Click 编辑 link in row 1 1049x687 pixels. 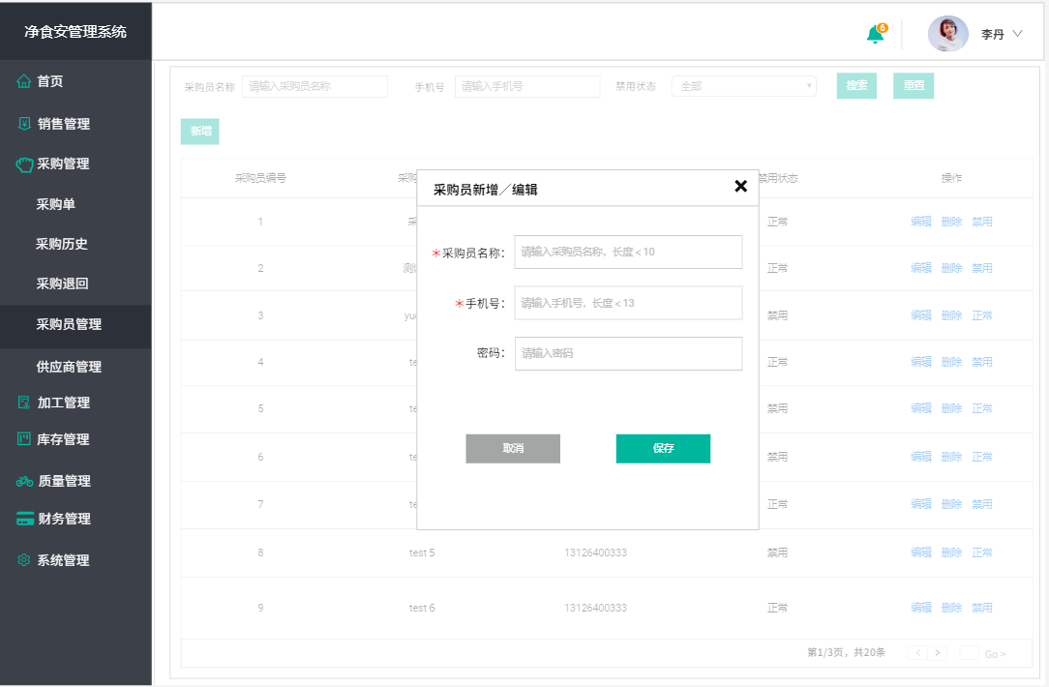click(921, 222)
